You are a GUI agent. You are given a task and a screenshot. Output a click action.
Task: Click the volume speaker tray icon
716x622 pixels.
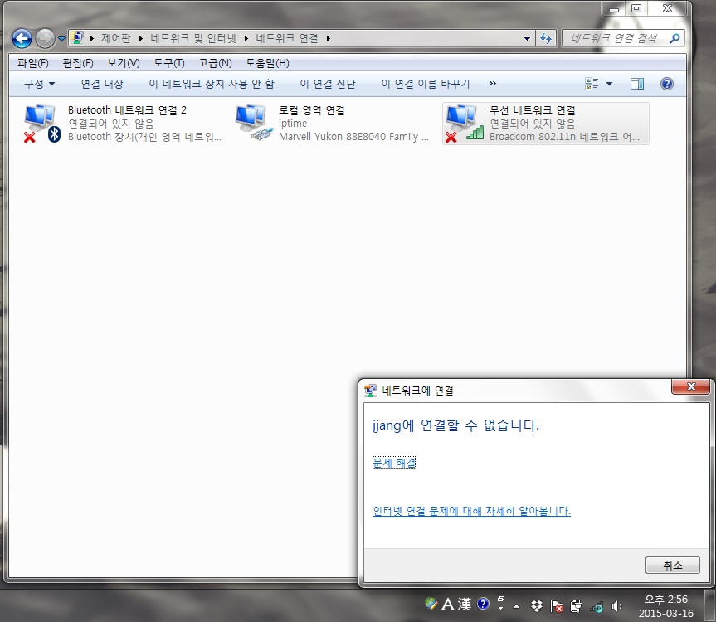coord(616,605)
